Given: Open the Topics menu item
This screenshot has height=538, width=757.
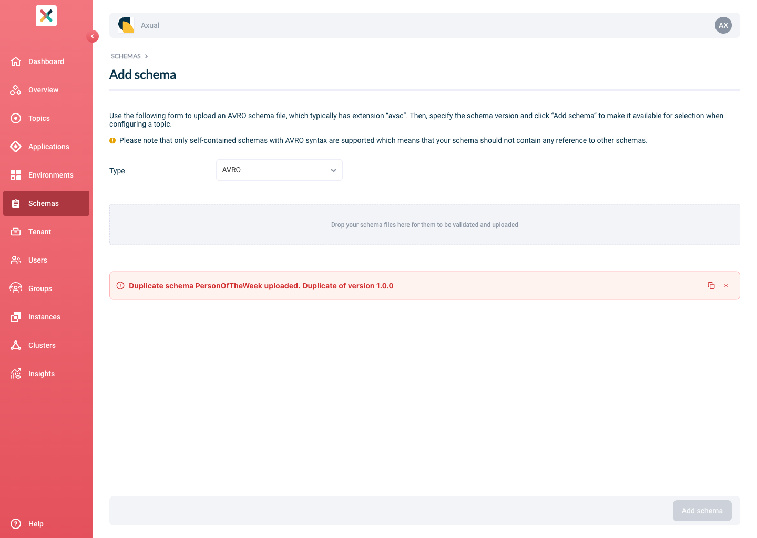Looking at the screenshot, I should (x=46, y=118).
